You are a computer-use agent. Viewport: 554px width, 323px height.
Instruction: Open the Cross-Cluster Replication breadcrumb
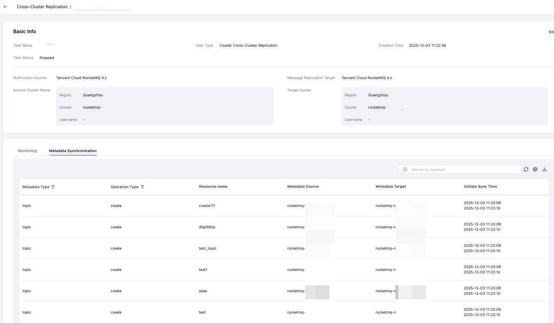tap(42, 7)
